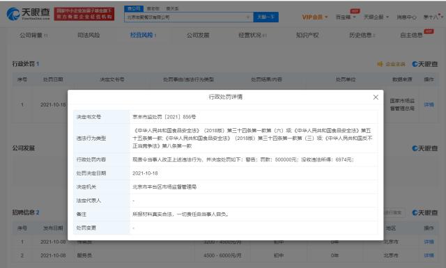Click the 公司发展 section heading on the left
This screenshot has height=268, width=446.
tap(23, 148)
